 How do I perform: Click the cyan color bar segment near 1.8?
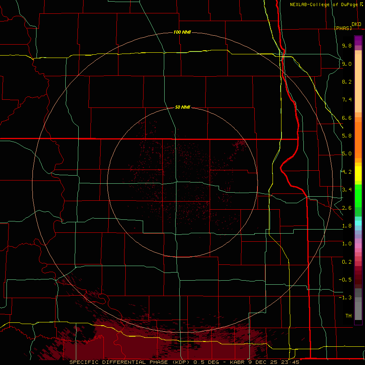click(358, 223)
